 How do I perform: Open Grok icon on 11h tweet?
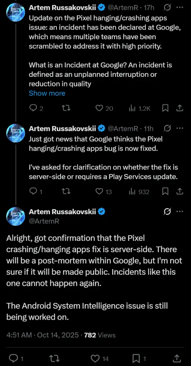pos(166,128)
